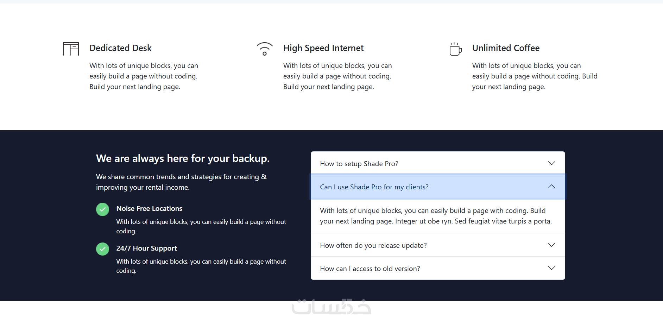Screen dimensions: 663x321
Task: Open "How can I access to old version?" item
Action: tap(370, 269)
